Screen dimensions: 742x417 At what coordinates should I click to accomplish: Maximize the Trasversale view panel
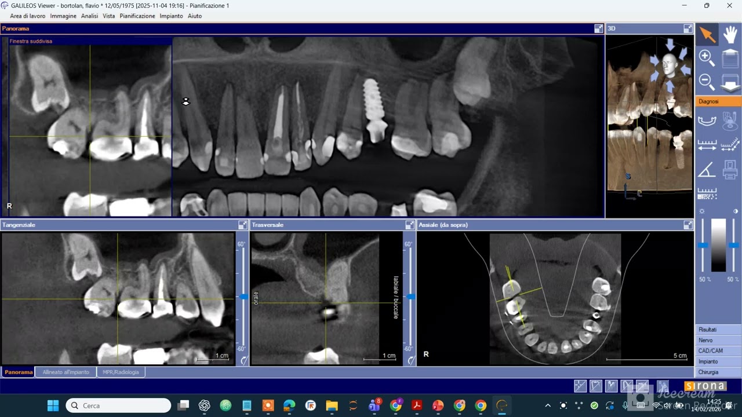pos(410,225)
